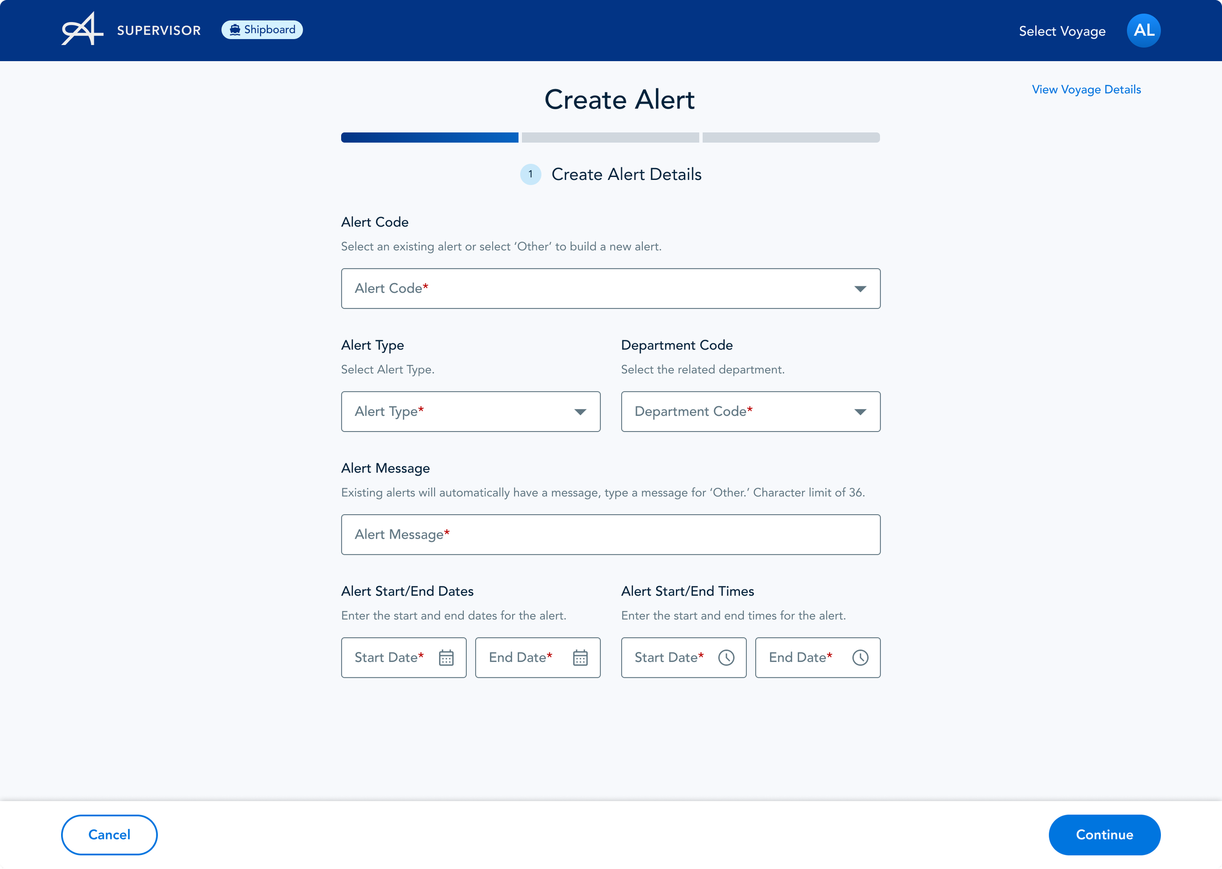Image resolution: width=1222 pixels, height=869 pixels.
Task: Open the AL user avatar
Action: (x=1143, y=30)
